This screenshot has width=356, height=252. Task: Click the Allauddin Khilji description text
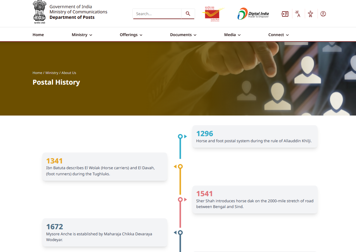(254, 141)
